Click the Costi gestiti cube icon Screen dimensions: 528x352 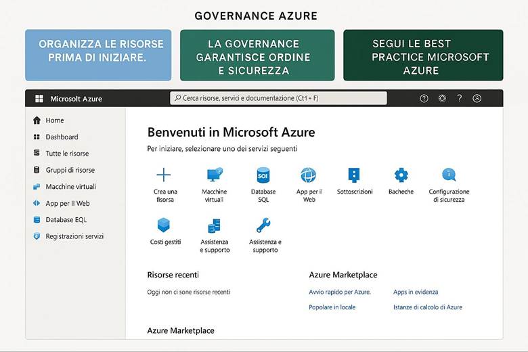(x=164, y=225)
